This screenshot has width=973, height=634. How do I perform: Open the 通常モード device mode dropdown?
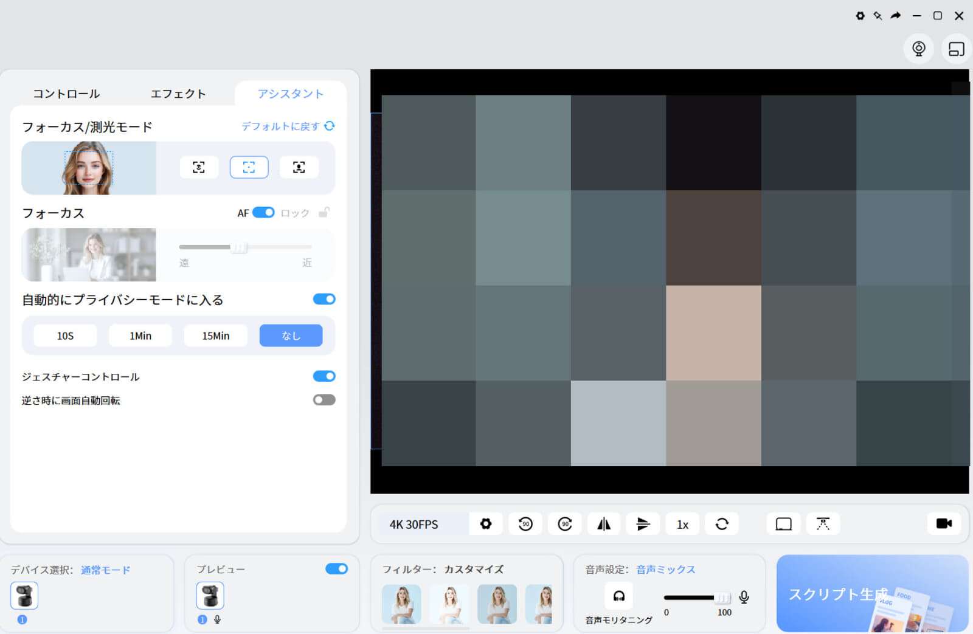pyautogui.click(x=106, y=570)
